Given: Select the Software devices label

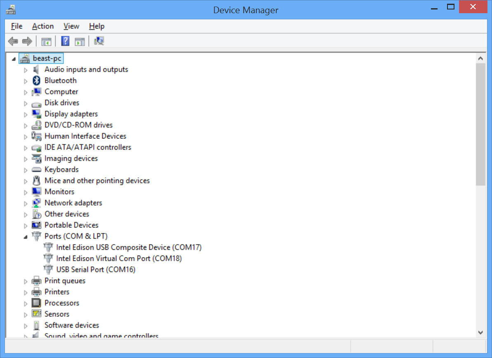Looking at the screenshot, I should point(71,325).
